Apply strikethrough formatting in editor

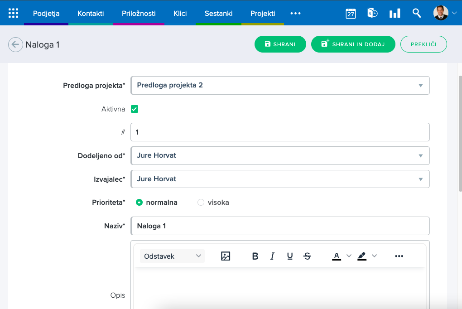(307, 256)
